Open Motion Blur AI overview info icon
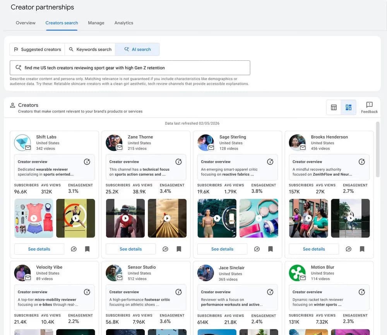The image size is (387, 335). tap(361, 292)
